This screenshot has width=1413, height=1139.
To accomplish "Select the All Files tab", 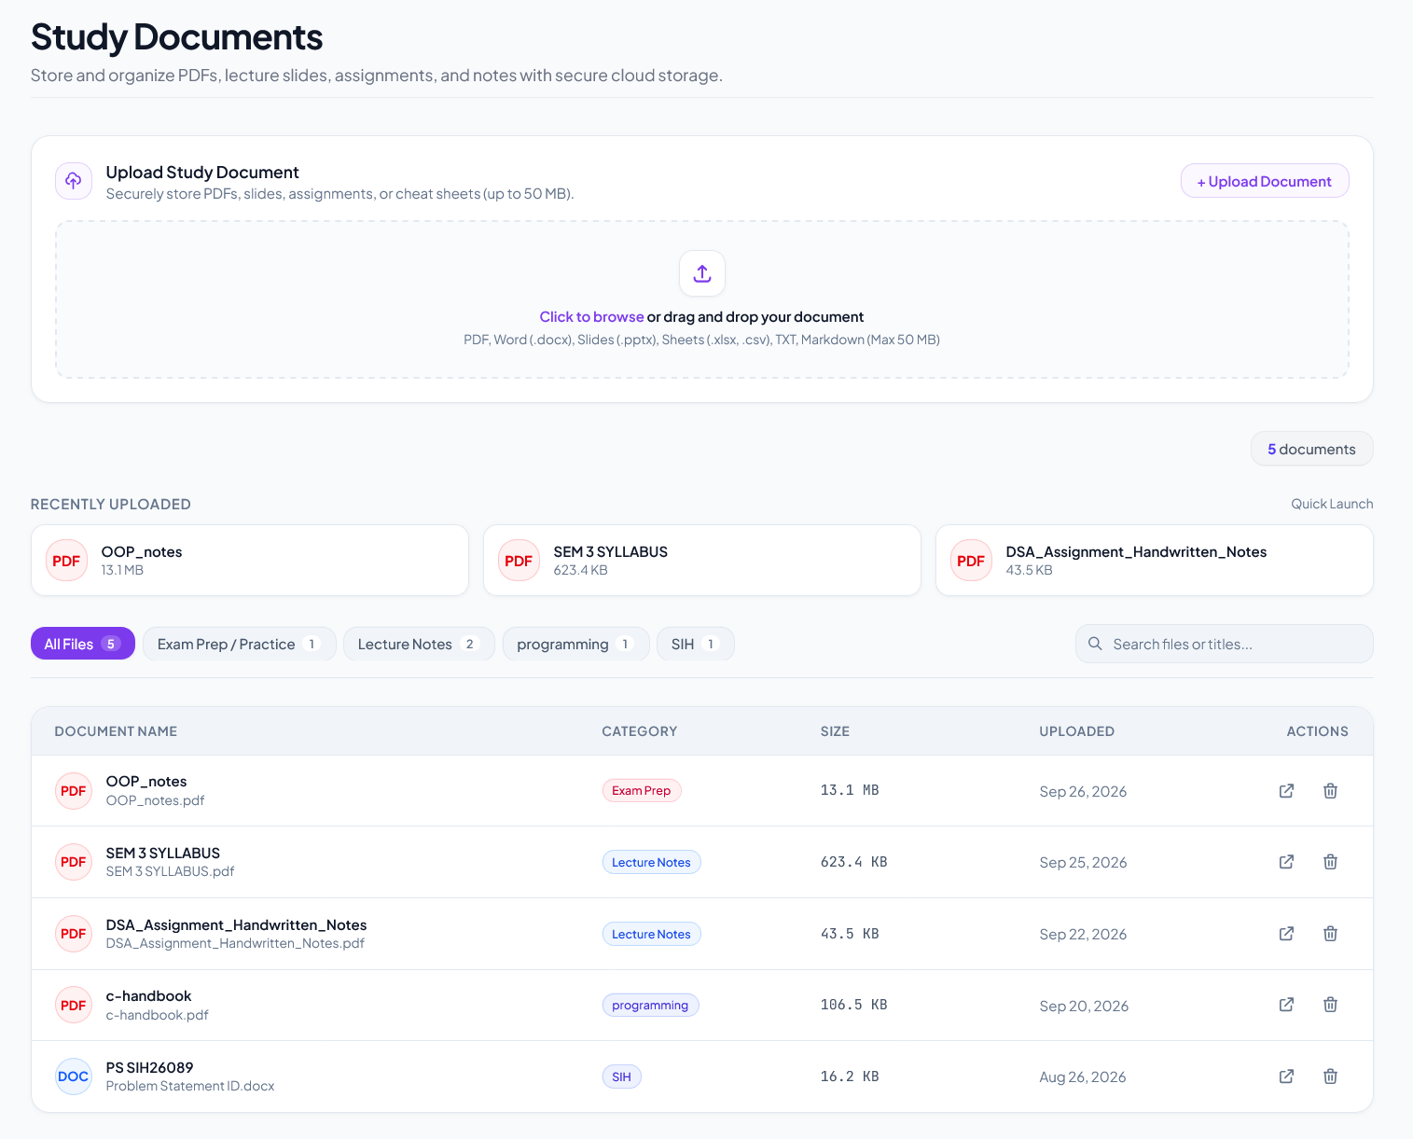I will 83,644.
